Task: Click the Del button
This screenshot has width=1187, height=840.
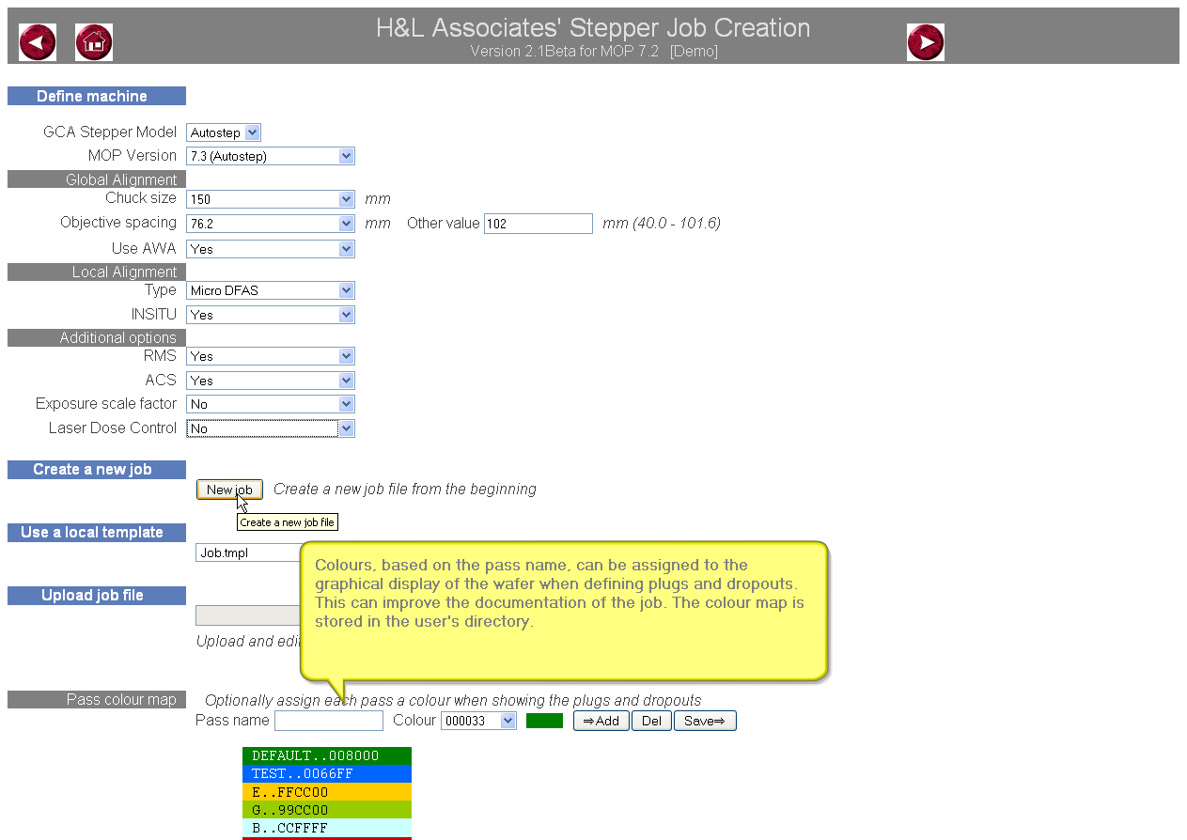Action: 651,721
